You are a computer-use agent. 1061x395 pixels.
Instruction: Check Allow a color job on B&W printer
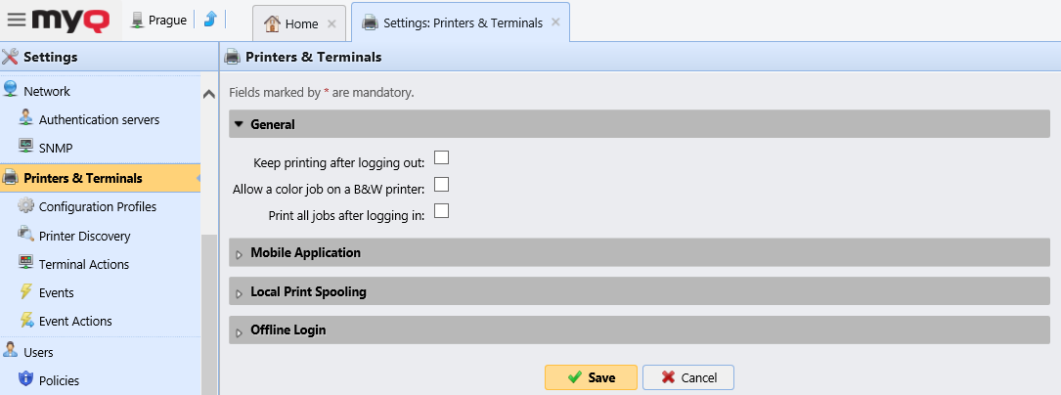coord(441,184)
